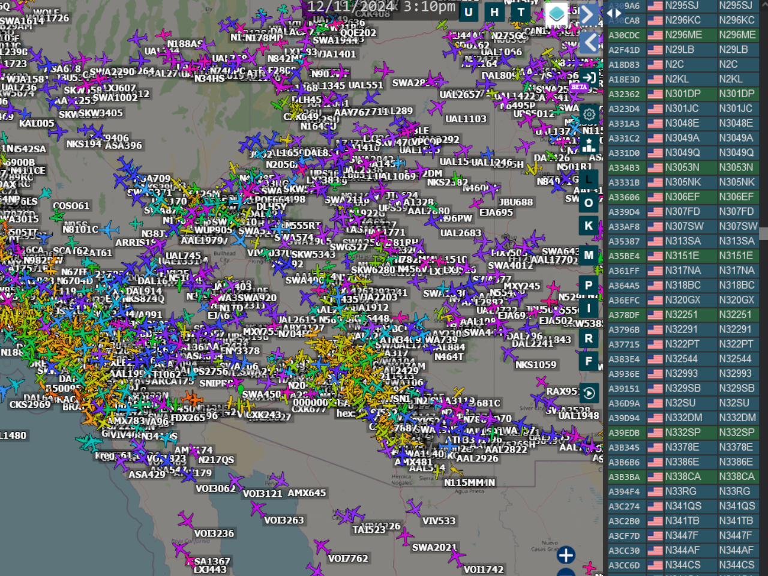Click the US flag in row A30CDC
Viewport: 768px width, 576px height.
655,35
